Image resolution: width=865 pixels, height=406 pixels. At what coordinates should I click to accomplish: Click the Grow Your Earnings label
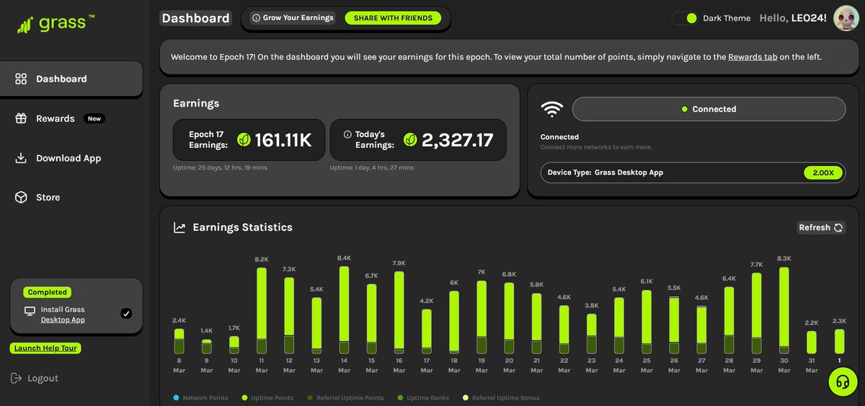pyautogui.click(x=298, y=18)
